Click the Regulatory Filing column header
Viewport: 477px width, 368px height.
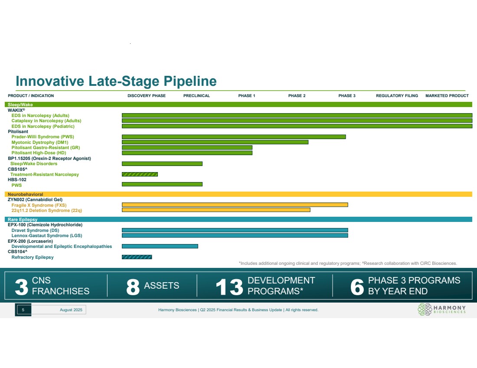tap(397, 96)
